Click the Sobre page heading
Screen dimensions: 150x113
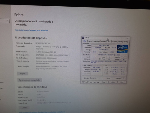tap(19, 15)
